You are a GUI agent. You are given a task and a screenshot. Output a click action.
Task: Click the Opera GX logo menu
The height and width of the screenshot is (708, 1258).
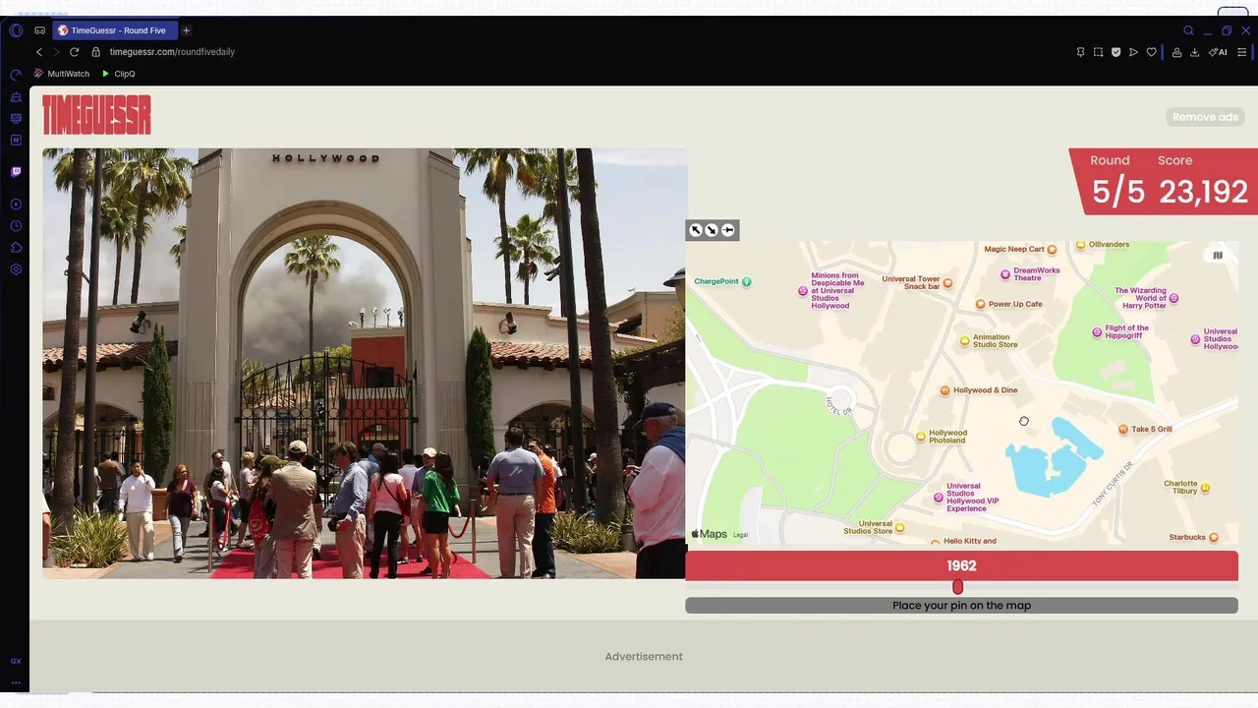(x=16, y=30)
